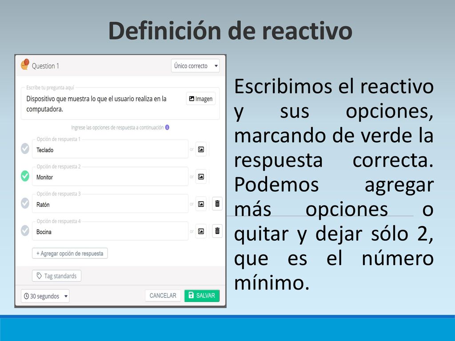Click the Tag standards button
This screenshot has height=341, width=455.
click(56, 276)
